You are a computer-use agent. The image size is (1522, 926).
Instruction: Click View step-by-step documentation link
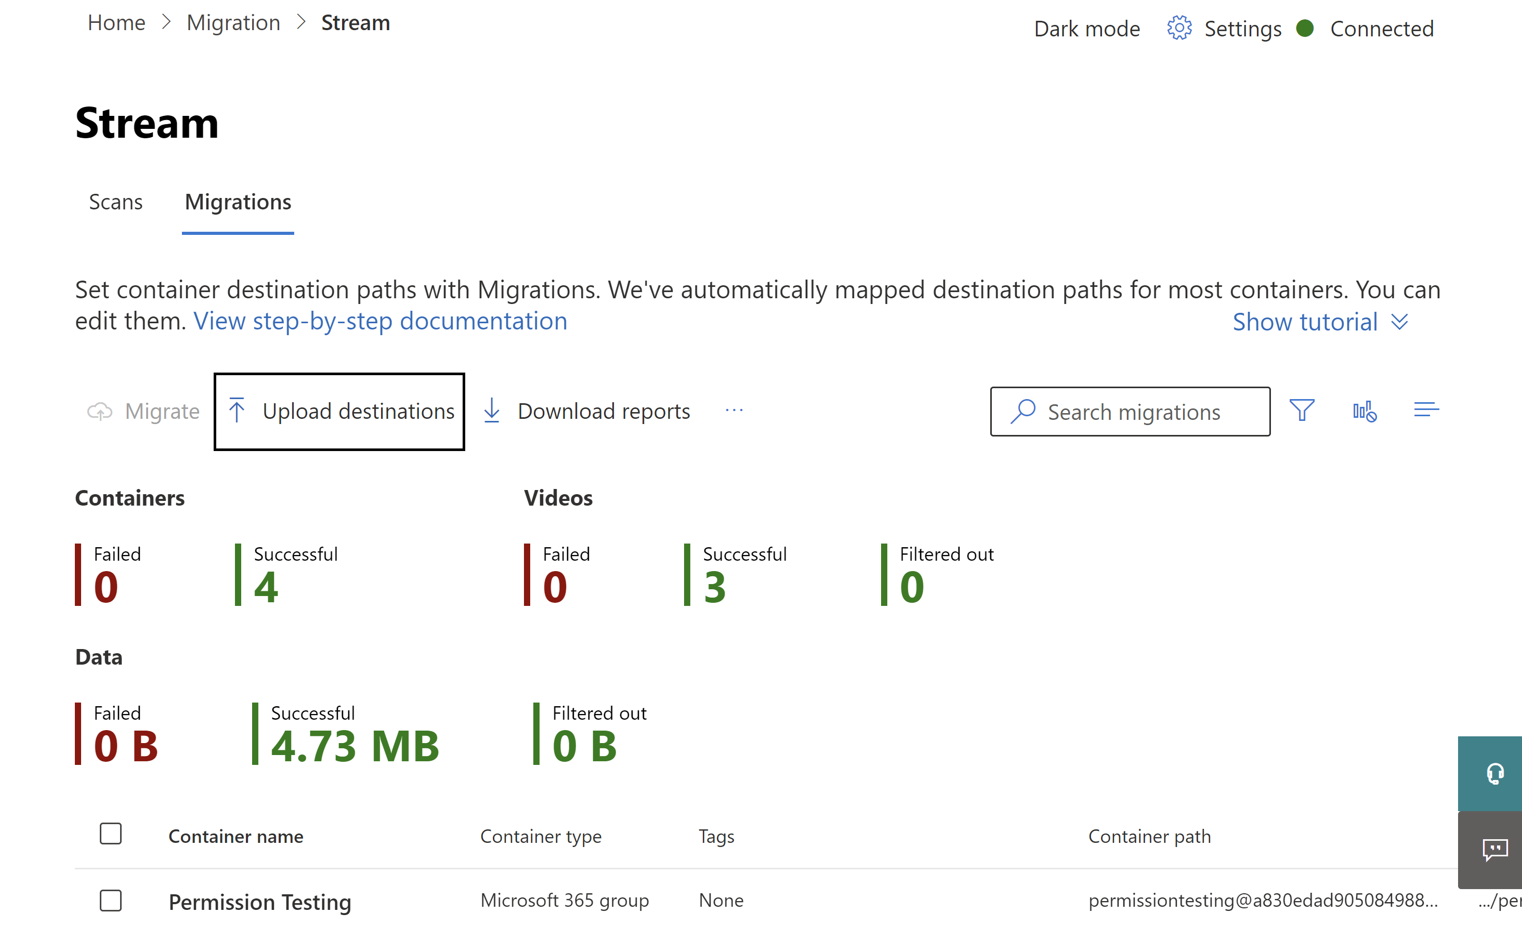point(381,321)
